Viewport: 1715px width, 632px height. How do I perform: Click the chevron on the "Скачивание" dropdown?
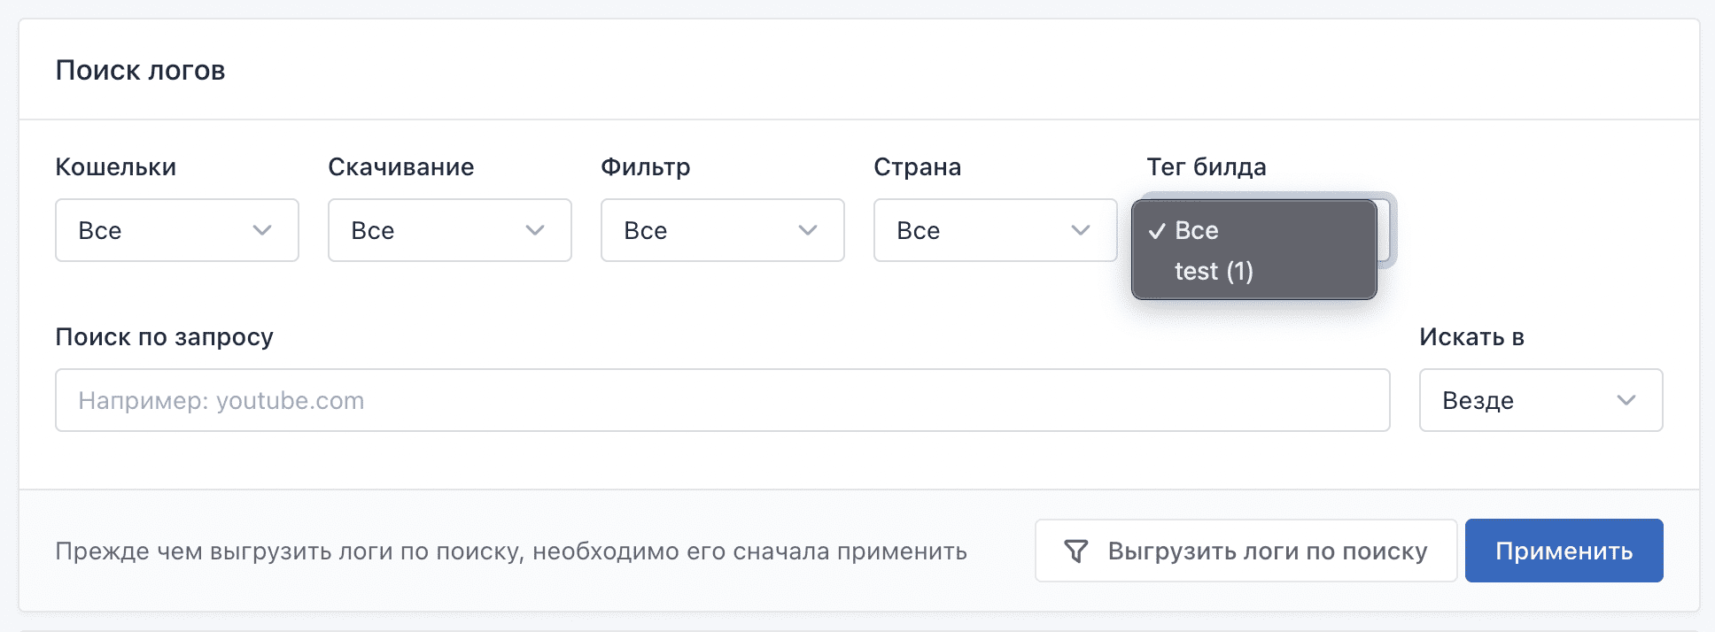coord(534,231)
